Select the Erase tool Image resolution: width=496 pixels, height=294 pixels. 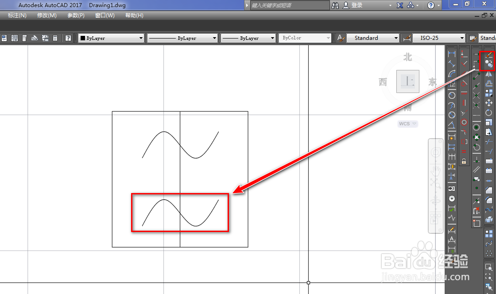489,55
